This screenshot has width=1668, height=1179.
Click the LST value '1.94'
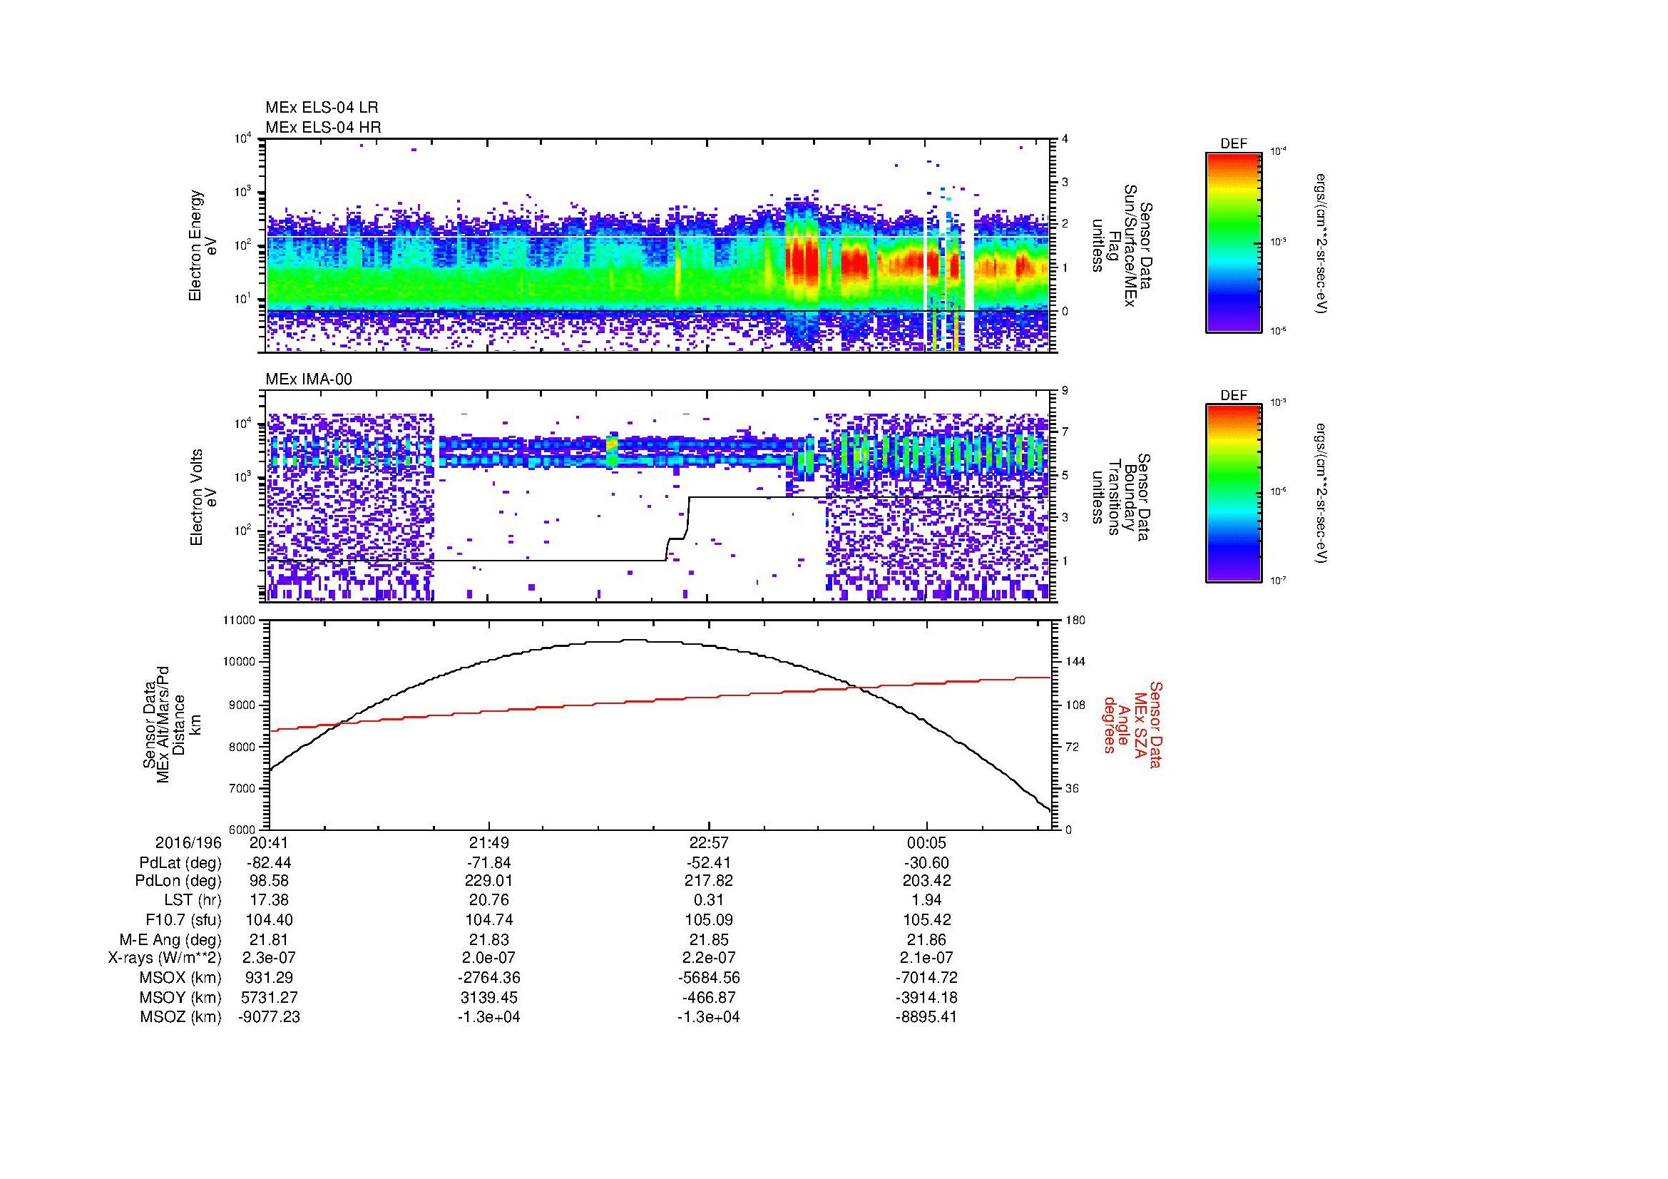click(x=927, y=901)
